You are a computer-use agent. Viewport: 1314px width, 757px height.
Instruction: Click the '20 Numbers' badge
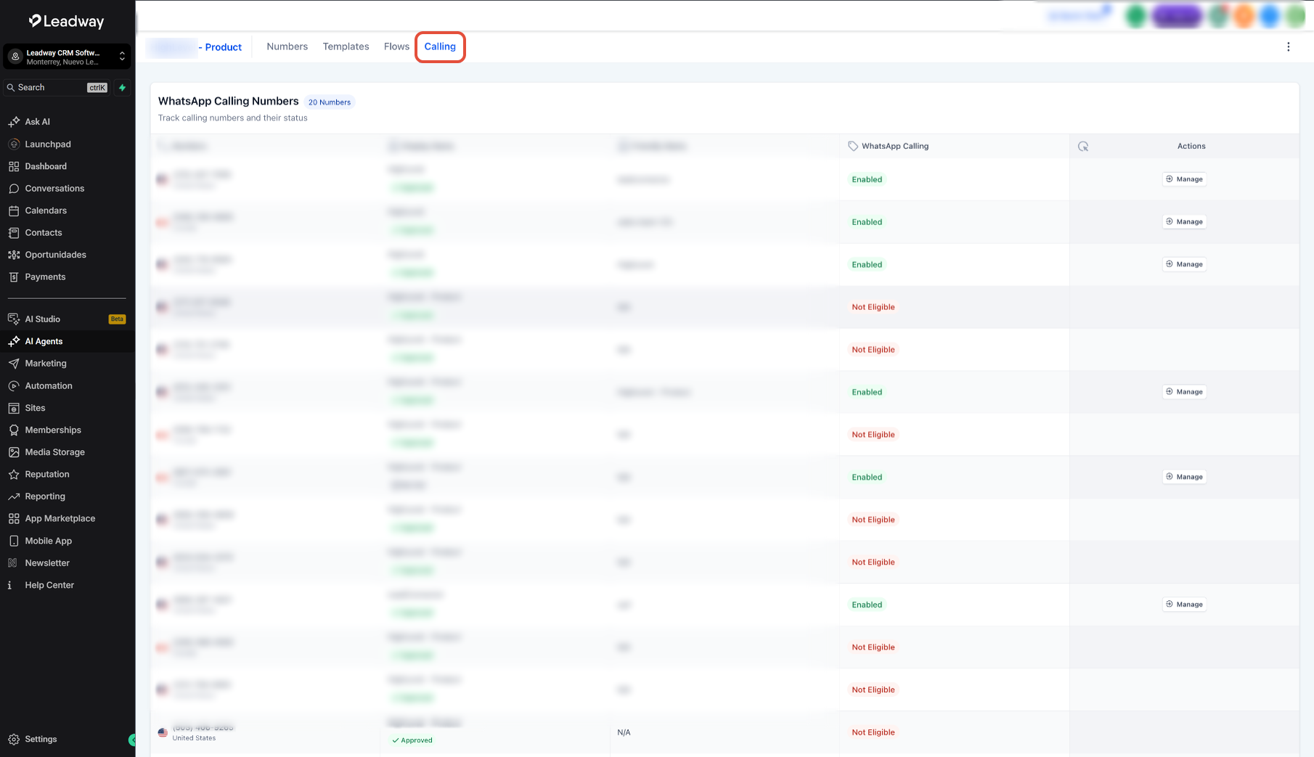click(330, 102)
